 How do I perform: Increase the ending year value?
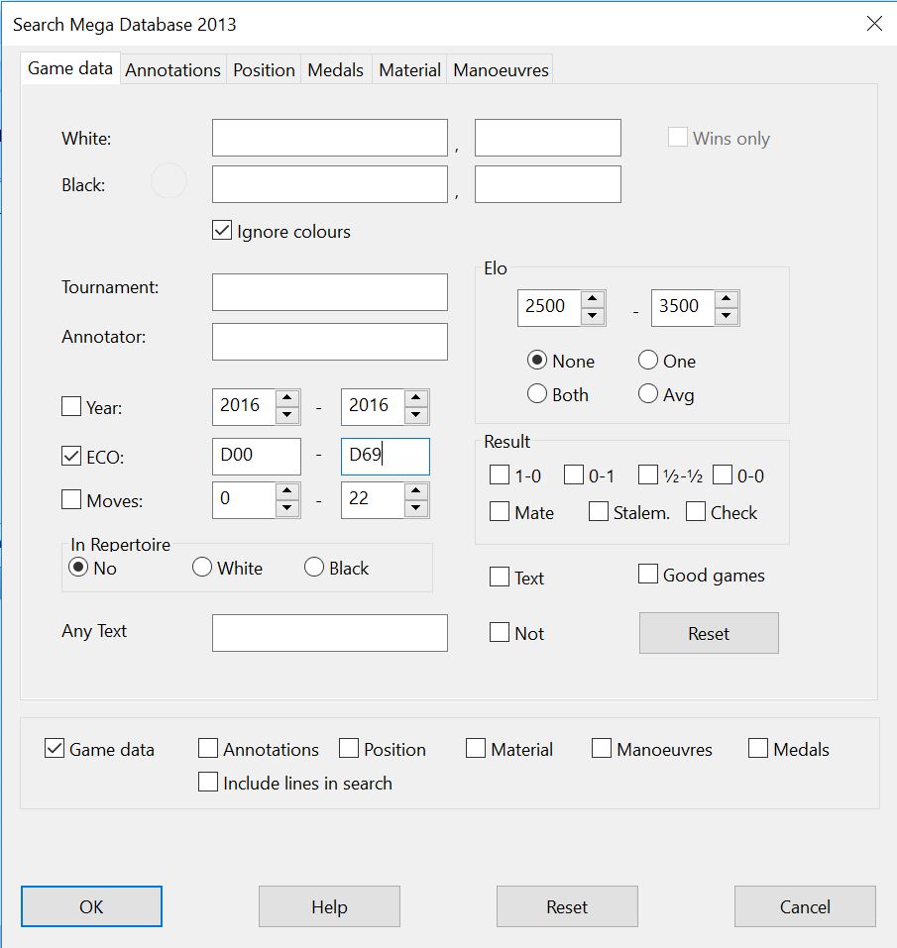(x=416, y=398)
